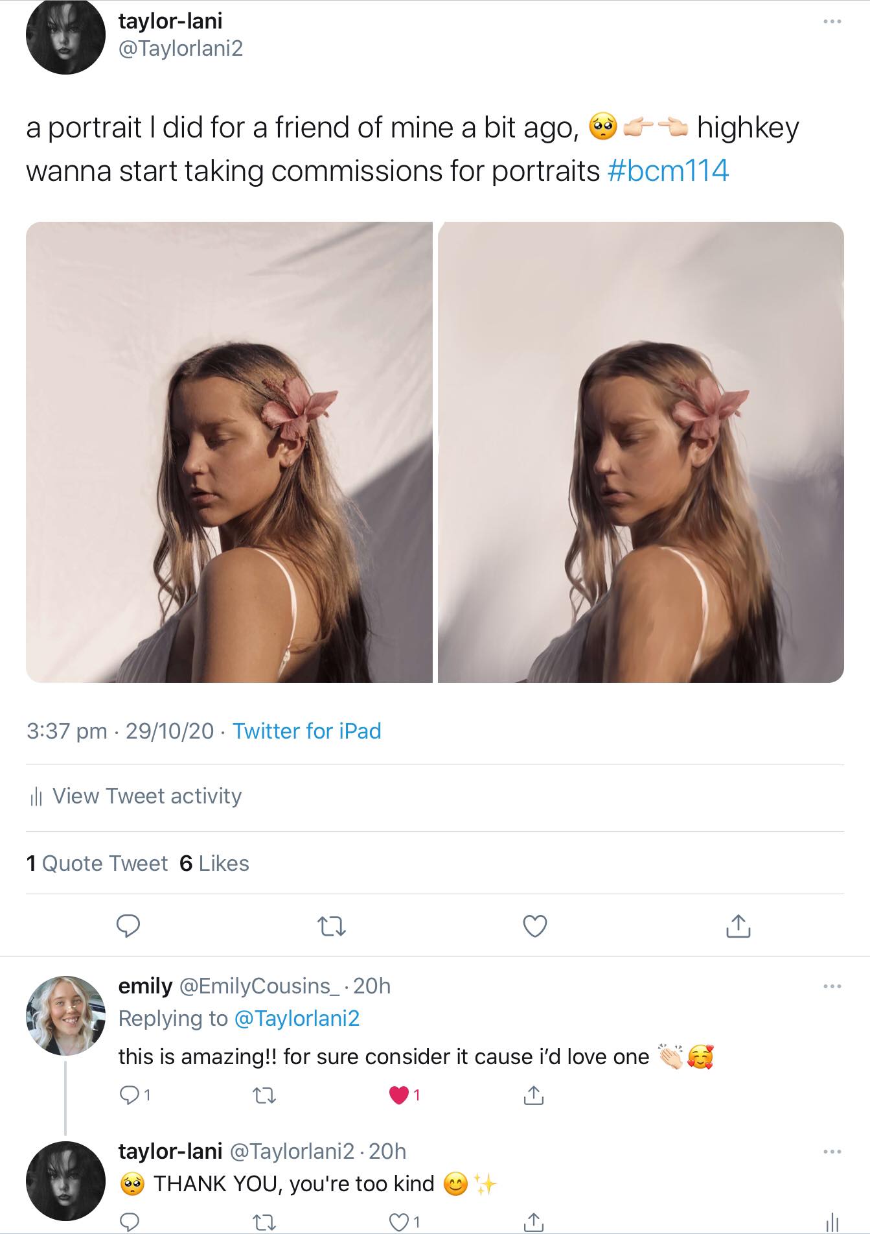Like taylor-lani's THANK YOU reply
870x1234 pixels.
(398, 1222)
